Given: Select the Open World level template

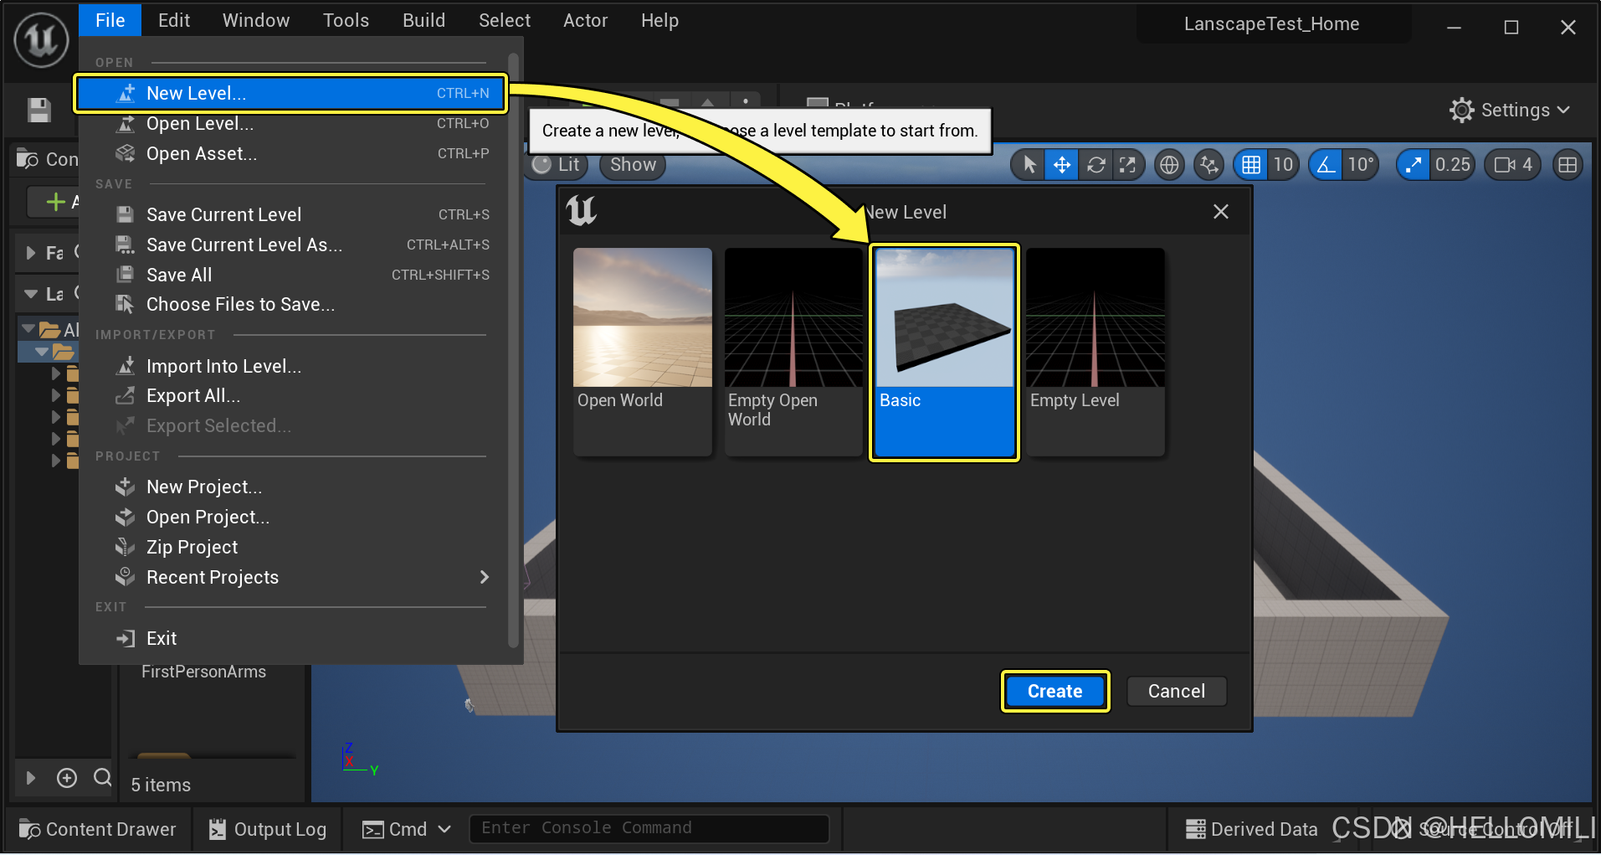Looking at the screenshot, I should (643, 352).
